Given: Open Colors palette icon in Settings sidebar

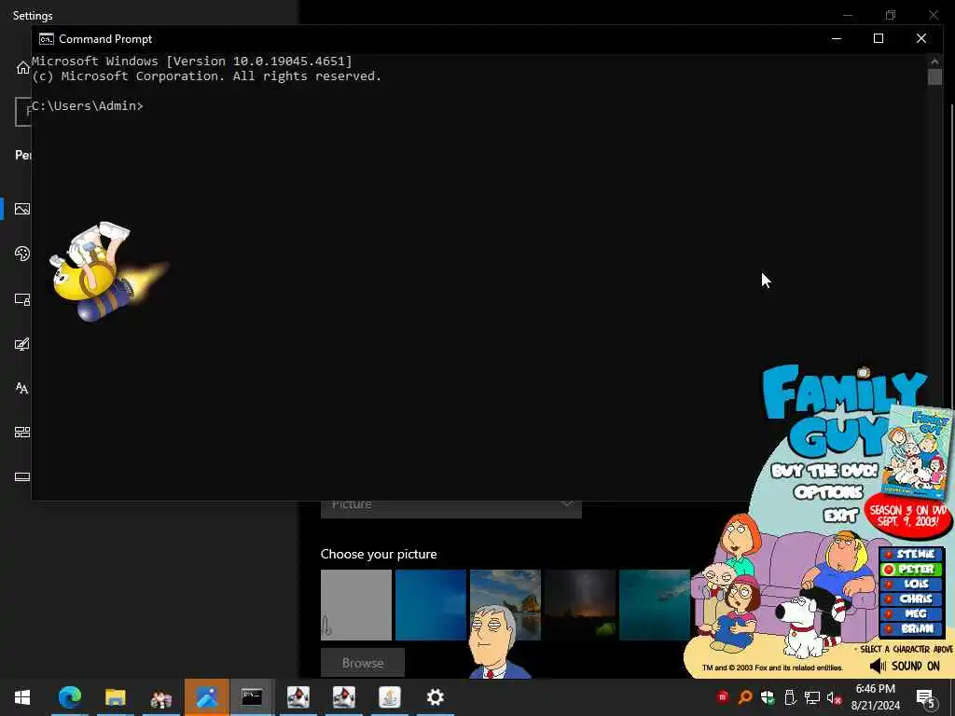Looking at the screenshot, I should point(22,254).
